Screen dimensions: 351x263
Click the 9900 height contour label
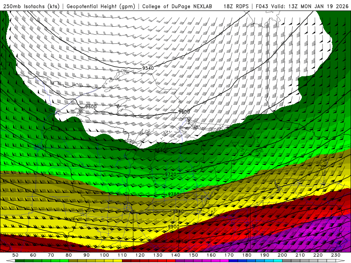tap(173, 227)
